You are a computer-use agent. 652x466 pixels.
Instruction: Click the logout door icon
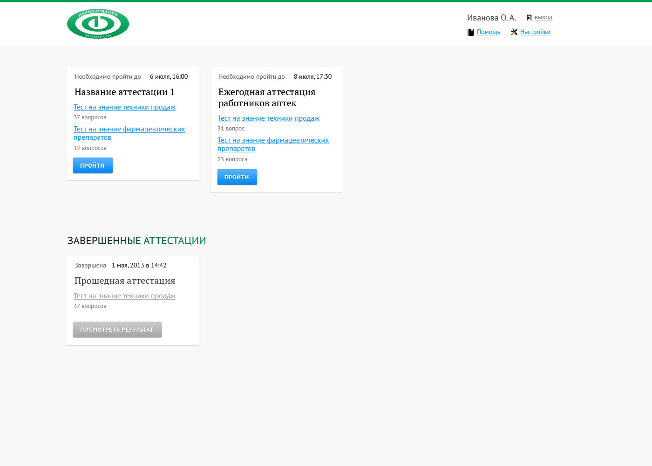529,18
